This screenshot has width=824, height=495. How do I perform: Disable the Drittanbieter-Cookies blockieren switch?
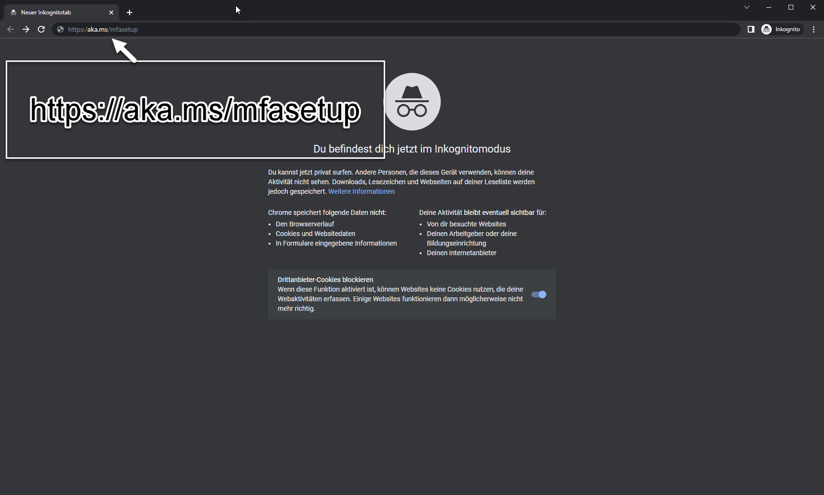(x=539, y=295)
